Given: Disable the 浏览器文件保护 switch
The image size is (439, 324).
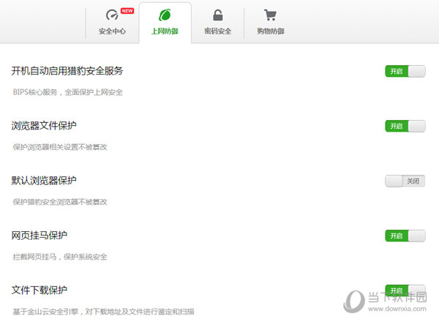Looking at the screenshot, I should coord(405,126).
